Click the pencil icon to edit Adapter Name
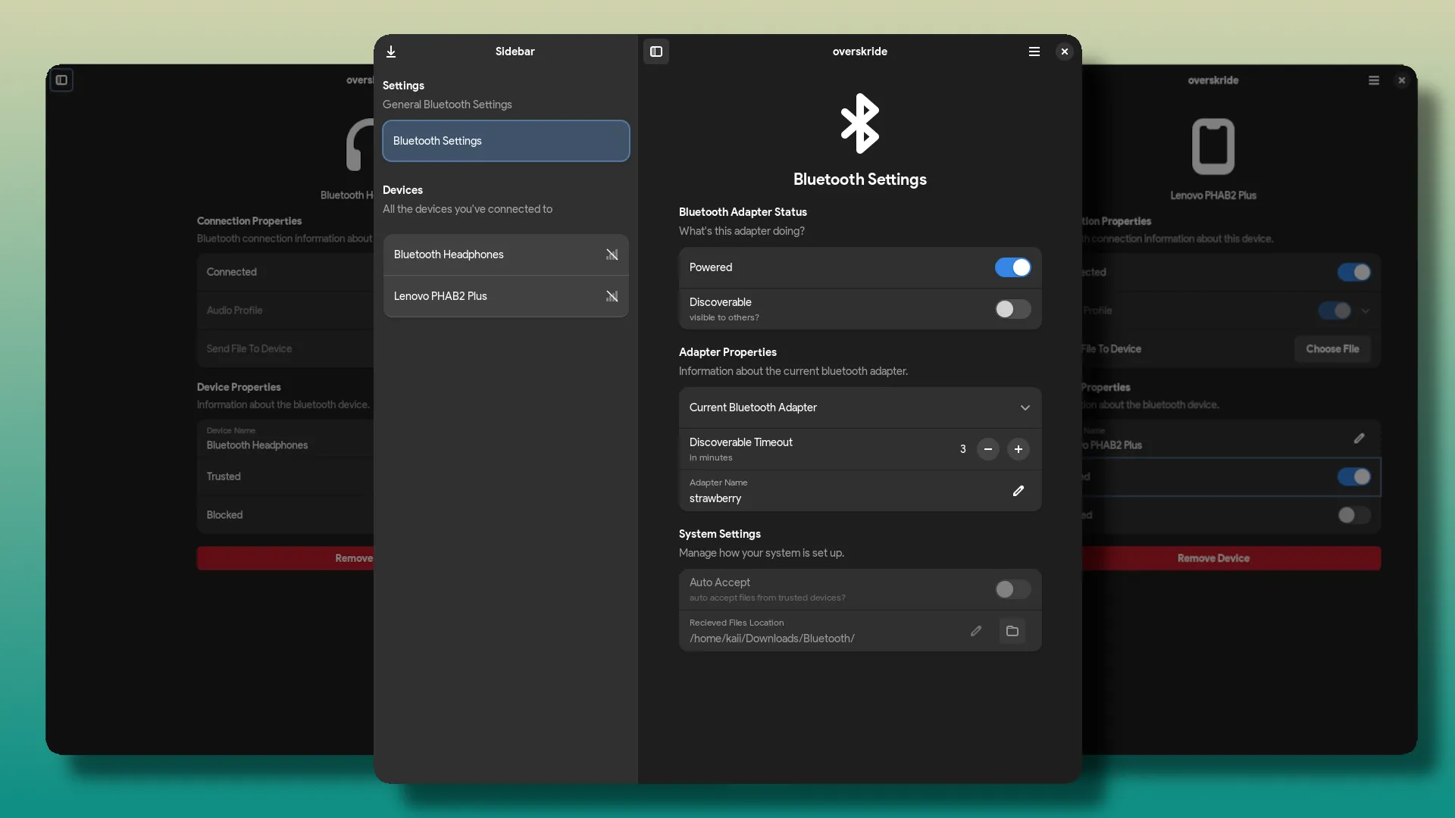 [x=1018, y=491]
